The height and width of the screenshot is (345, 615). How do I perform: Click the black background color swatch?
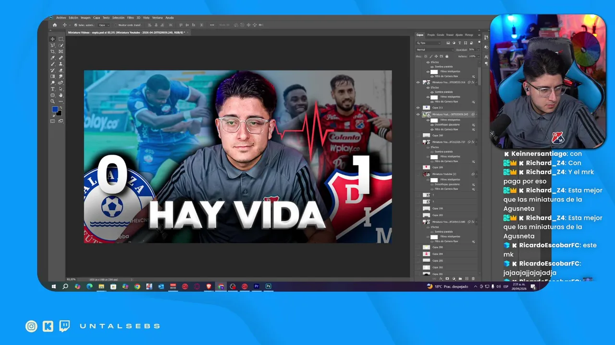tap(60, 114)
